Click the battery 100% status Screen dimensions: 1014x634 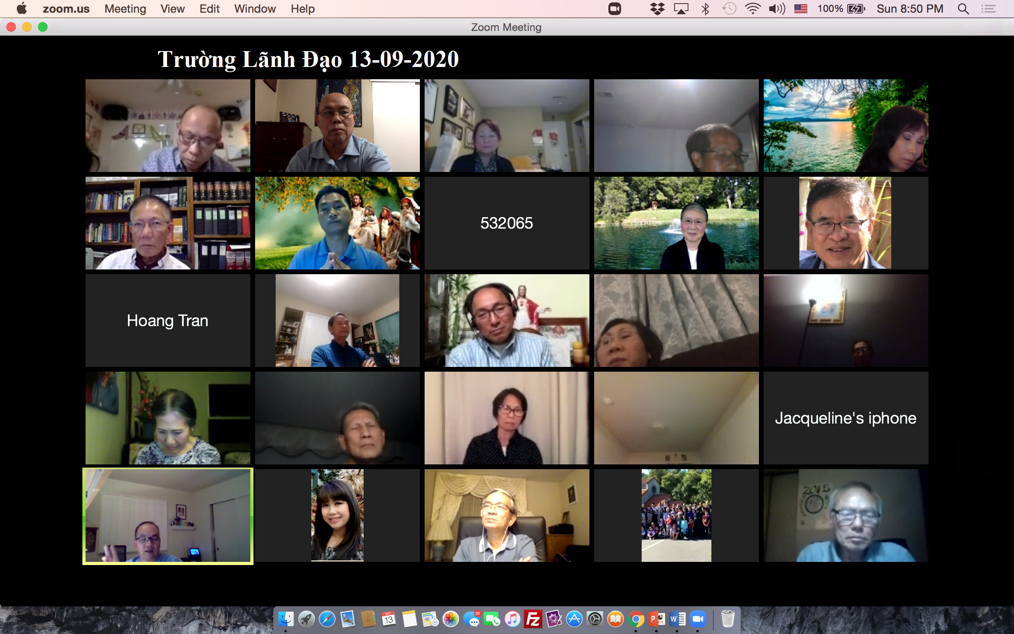(x=841, y=9)
